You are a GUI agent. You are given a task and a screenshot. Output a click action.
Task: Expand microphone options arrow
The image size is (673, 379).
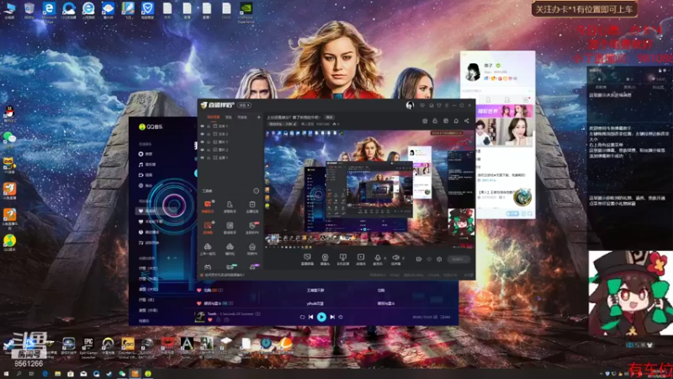(385, 258)
